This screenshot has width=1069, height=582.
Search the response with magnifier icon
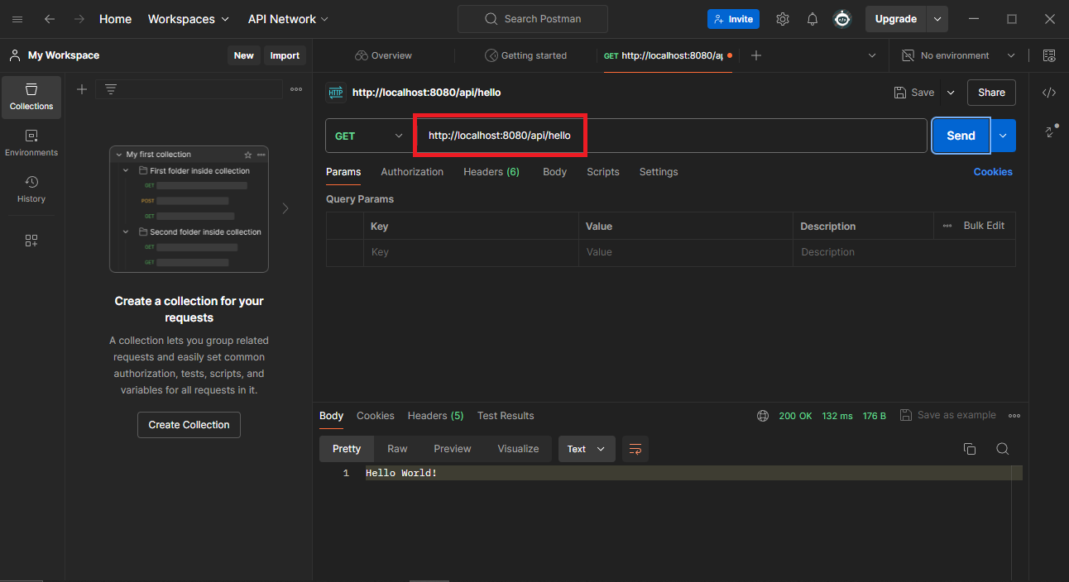(1002, 449)
